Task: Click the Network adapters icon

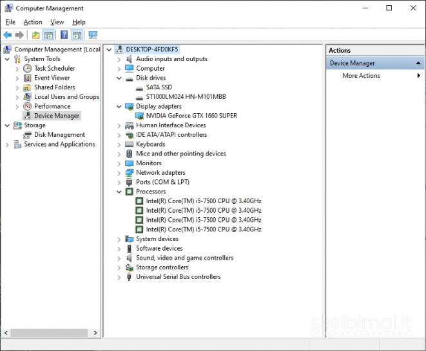Action: 130,173
